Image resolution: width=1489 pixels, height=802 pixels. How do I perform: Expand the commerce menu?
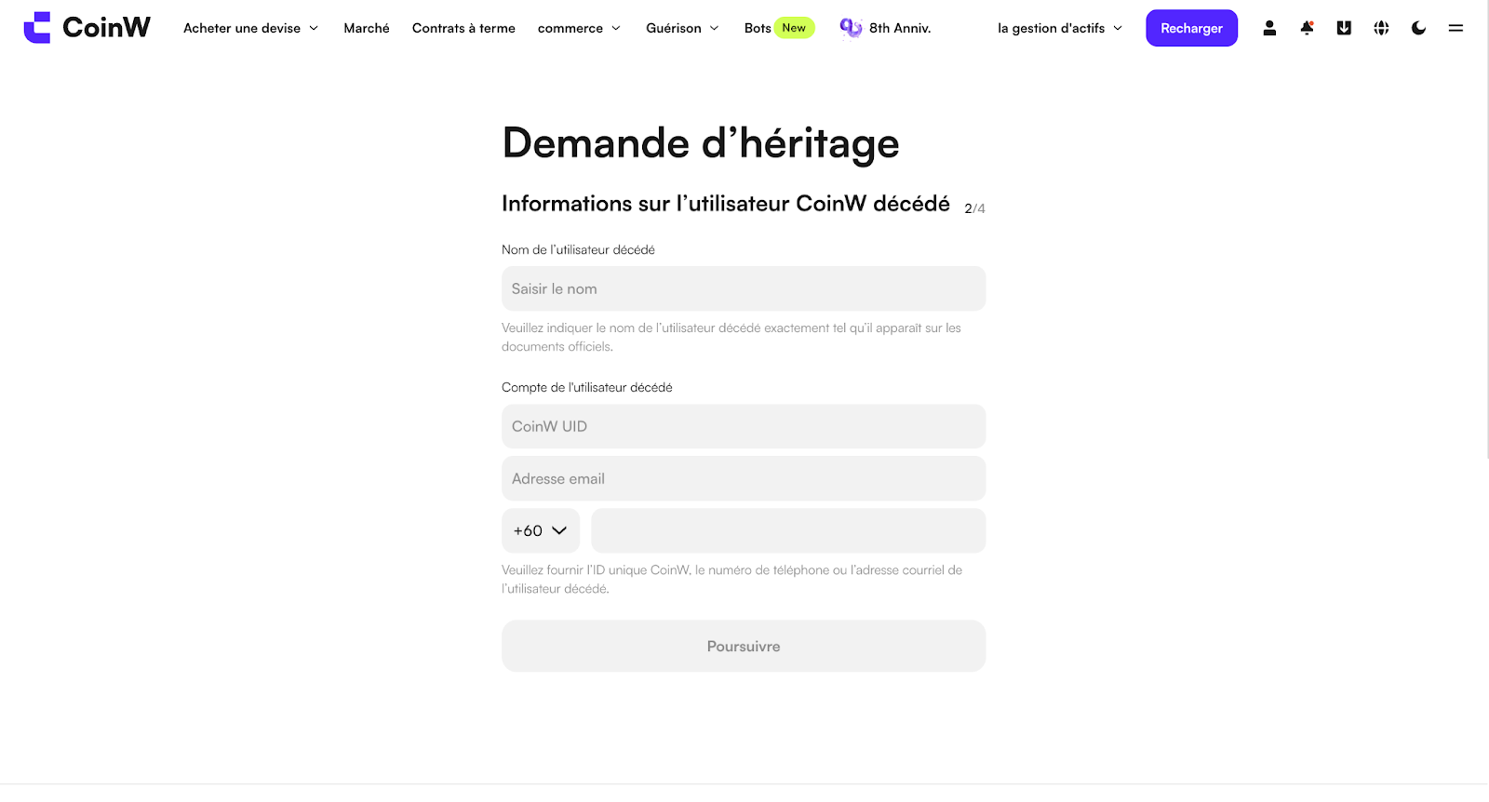(x=579, y=28)
